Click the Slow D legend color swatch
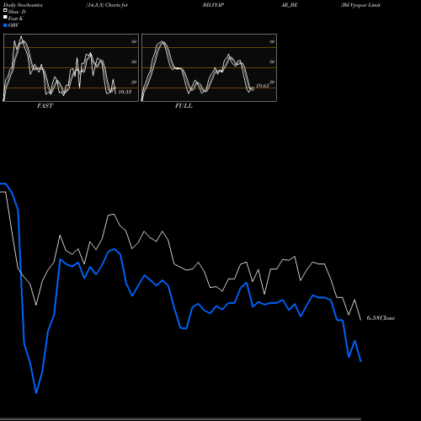This screenshot has height=421, width=421. (x=5, y=10)
